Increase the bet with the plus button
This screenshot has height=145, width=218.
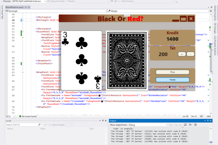182,54
